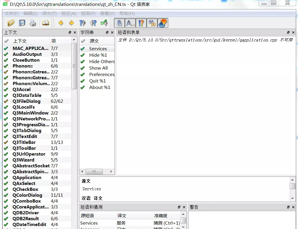298x229 pixels.
Task: Go to next item with right arrow
Action: pos(71,23)
